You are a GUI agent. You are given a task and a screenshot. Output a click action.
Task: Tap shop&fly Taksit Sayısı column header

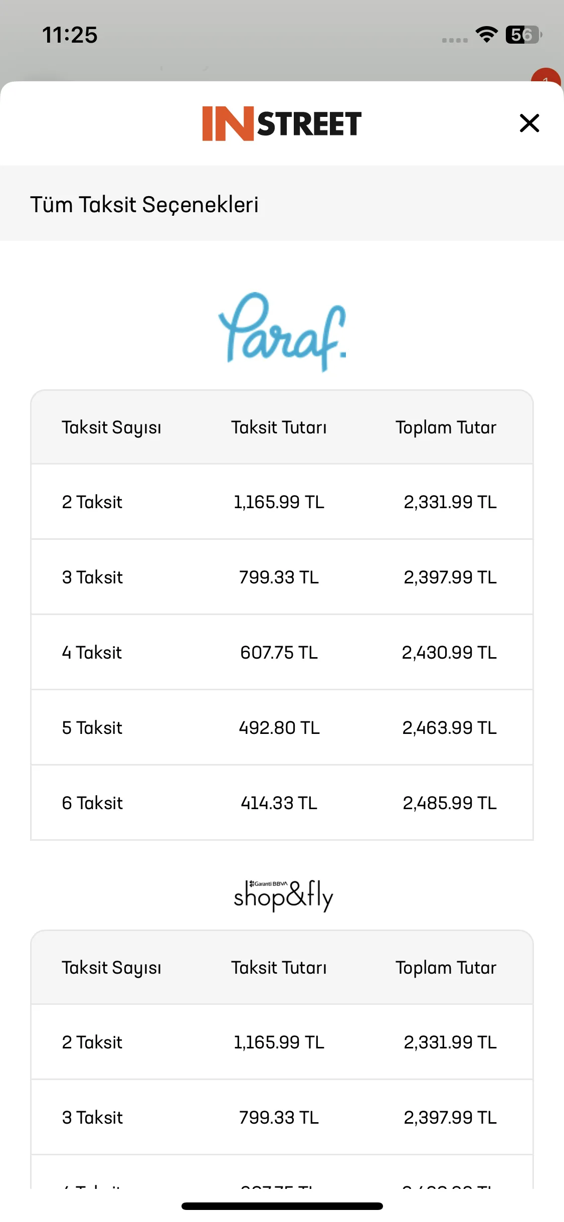click(x=111, y=968)
